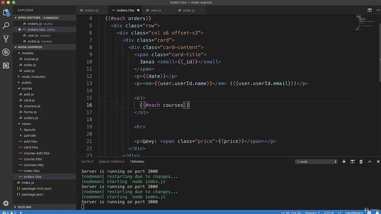Switch to the orders.js editor tab
This screenshot has width=381, height=214.
pos(92,11)
